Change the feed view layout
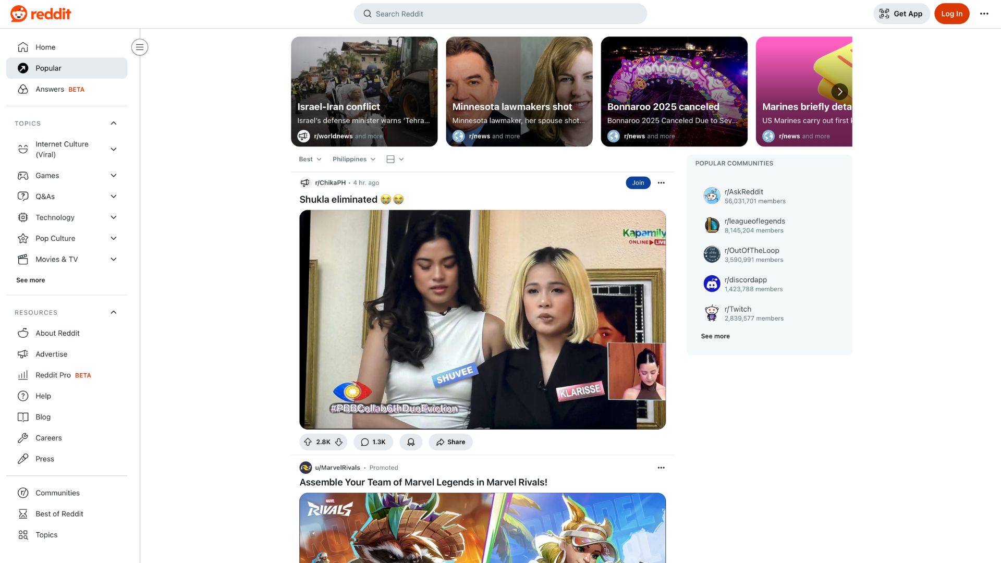 pyautogui.click(x=395, y=159)
